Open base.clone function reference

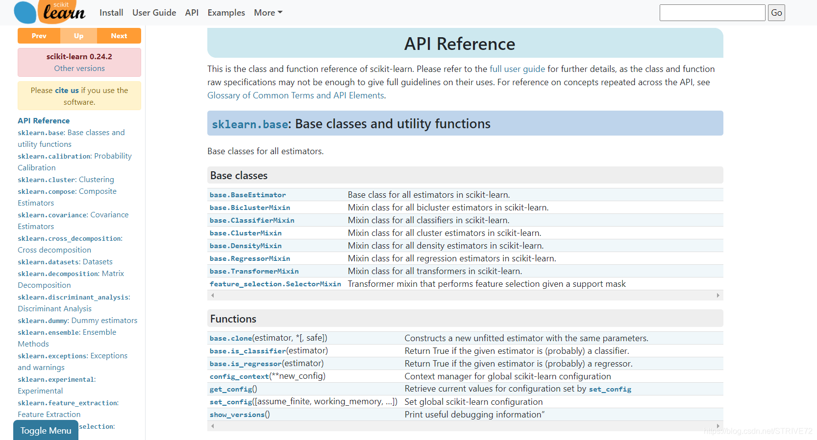click(231, 338)
